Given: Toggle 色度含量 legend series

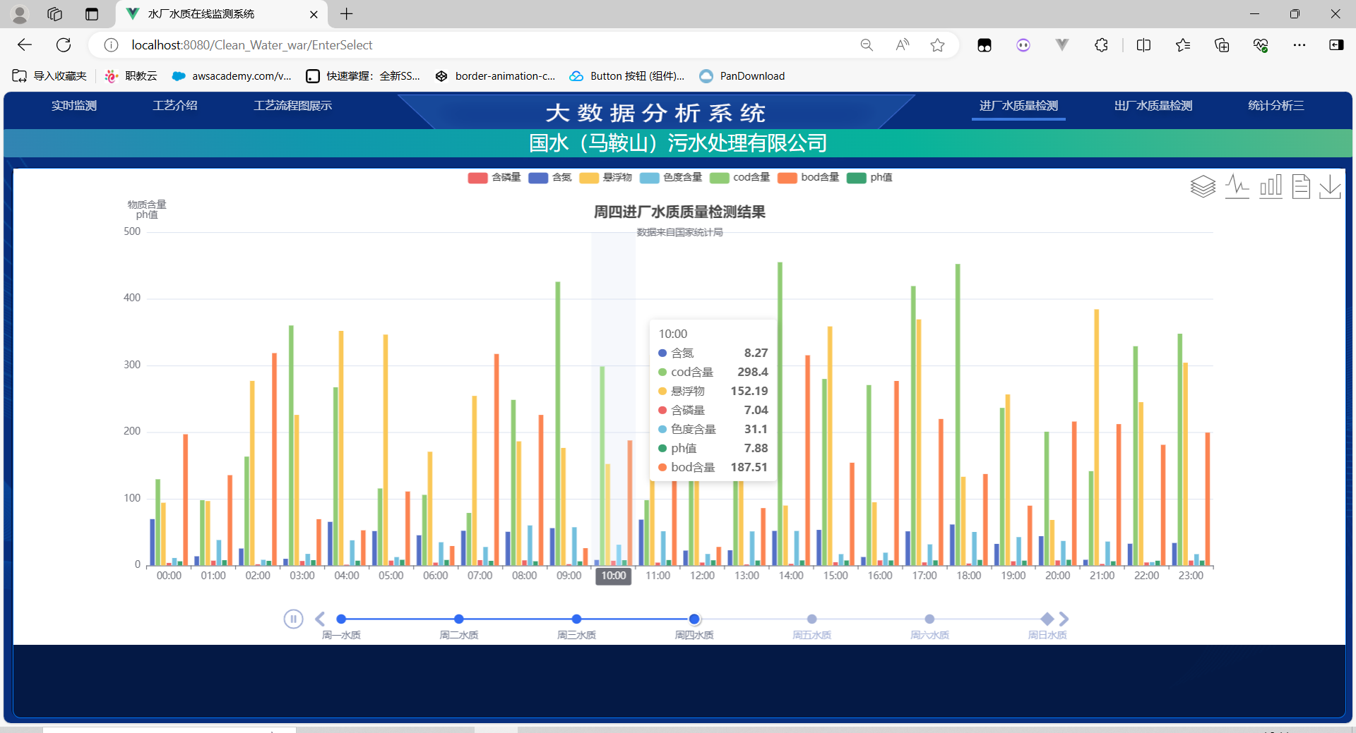Looking at the screenshot, I should pyautogui.click(x=671, y=177).
